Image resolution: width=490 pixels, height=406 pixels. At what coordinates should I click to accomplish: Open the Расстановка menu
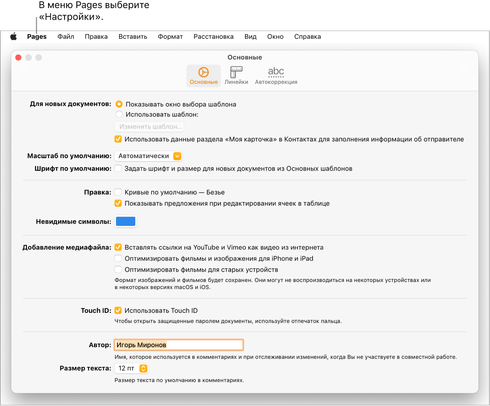click(214, 37)
